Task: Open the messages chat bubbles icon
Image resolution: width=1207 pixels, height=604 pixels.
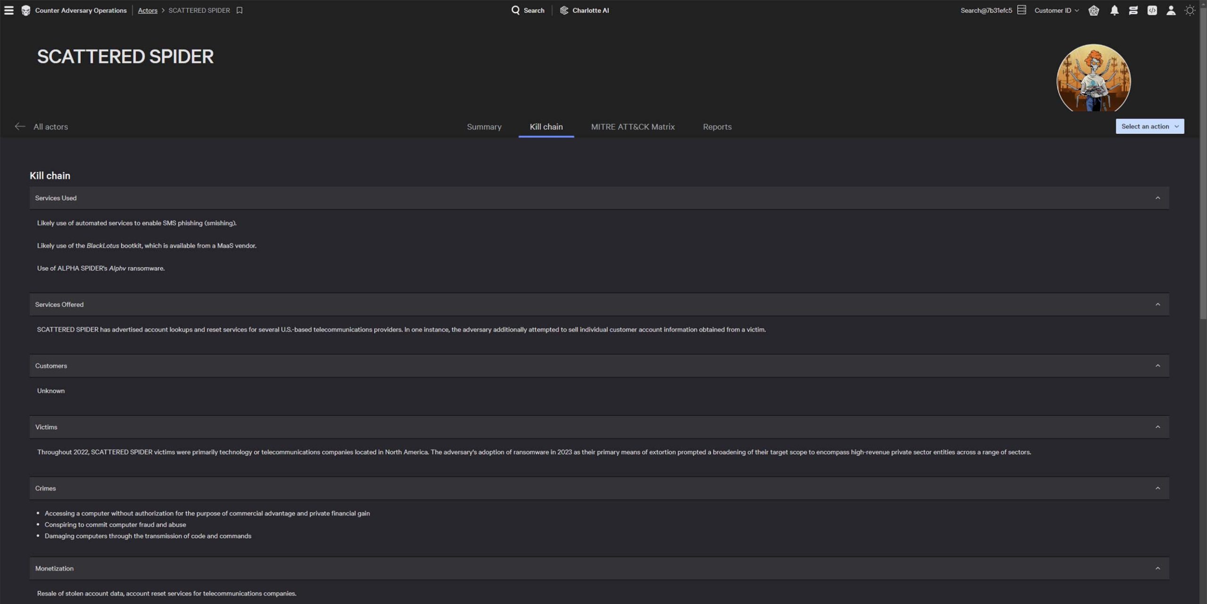Action: tap(1133, 10)
